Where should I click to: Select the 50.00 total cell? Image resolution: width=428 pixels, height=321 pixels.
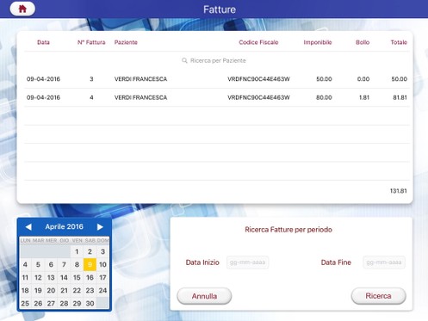tap(400, 79)
